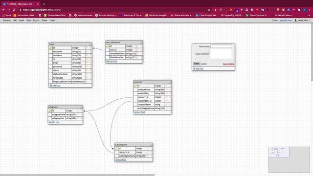Reload the page
This screenshot has width=313, height=176.
(14, 10)
